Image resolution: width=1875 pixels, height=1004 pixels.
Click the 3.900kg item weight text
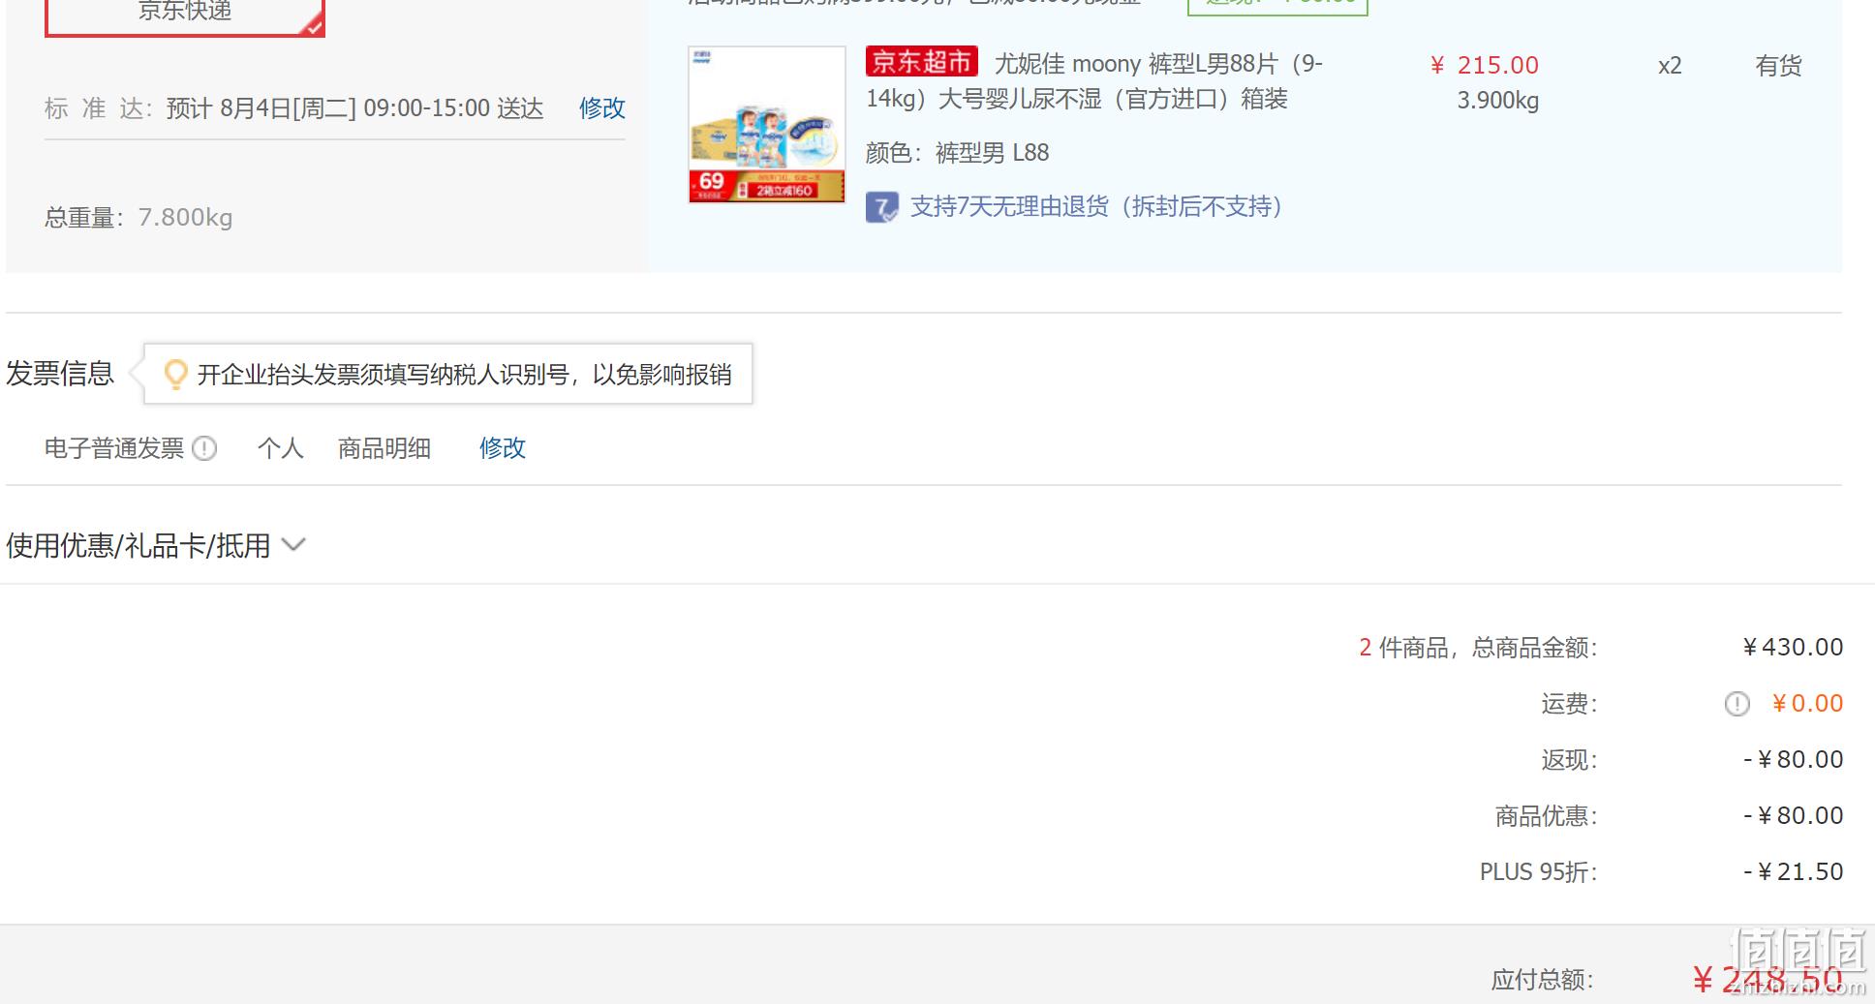1498,101
